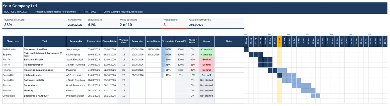Select the "Spark Electrical" responsible cell
Screen dimensions: 390x106
point(76,60)
